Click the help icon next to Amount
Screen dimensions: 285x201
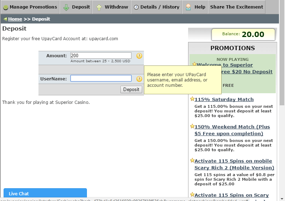pyautogui.click(x=139, y=56)
